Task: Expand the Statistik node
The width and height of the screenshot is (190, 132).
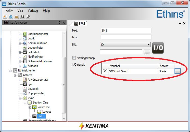Action: [x=20, y=66]
